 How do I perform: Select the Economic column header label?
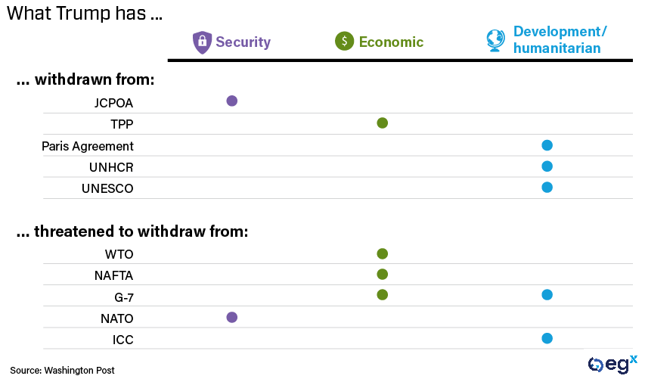coord(391,42)
